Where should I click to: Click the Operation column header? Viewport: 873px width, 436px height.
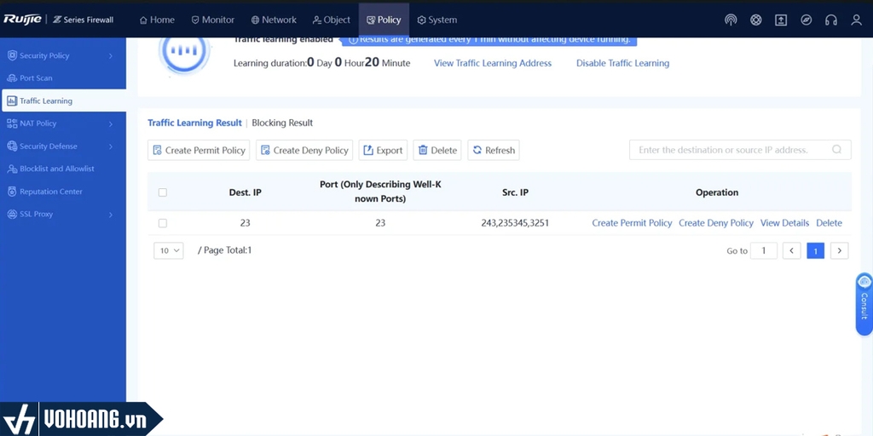(x=717, y=192)
